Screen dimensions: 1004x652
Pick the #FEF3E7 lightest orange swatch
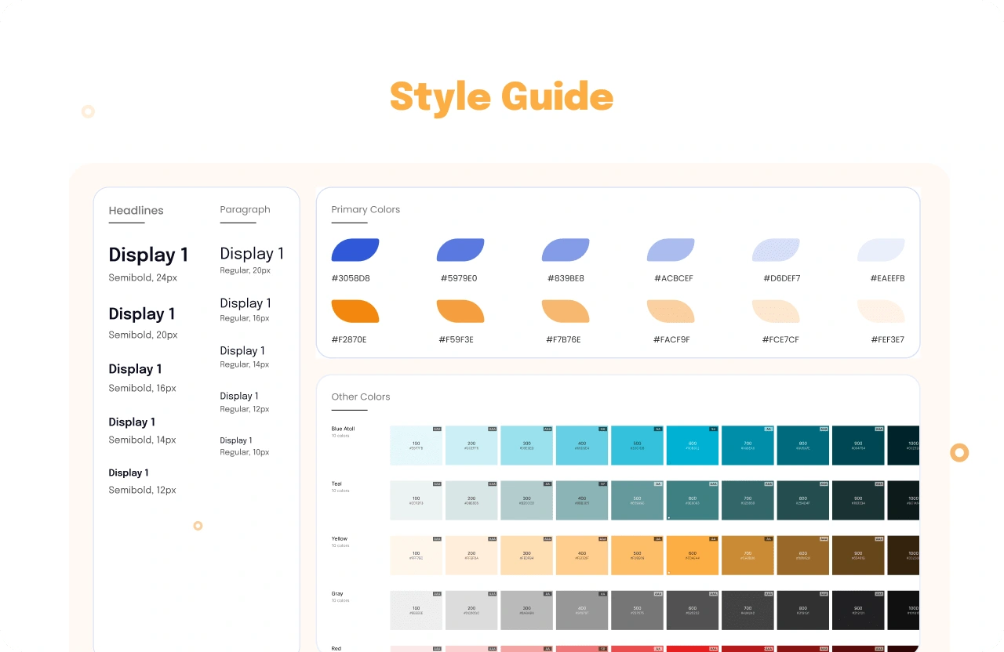click(x=881, y=311)
